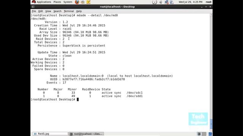This screenshot has height=136, width=243.
Task: Click the 'Failed Devices' label
Action: point(45,66)
